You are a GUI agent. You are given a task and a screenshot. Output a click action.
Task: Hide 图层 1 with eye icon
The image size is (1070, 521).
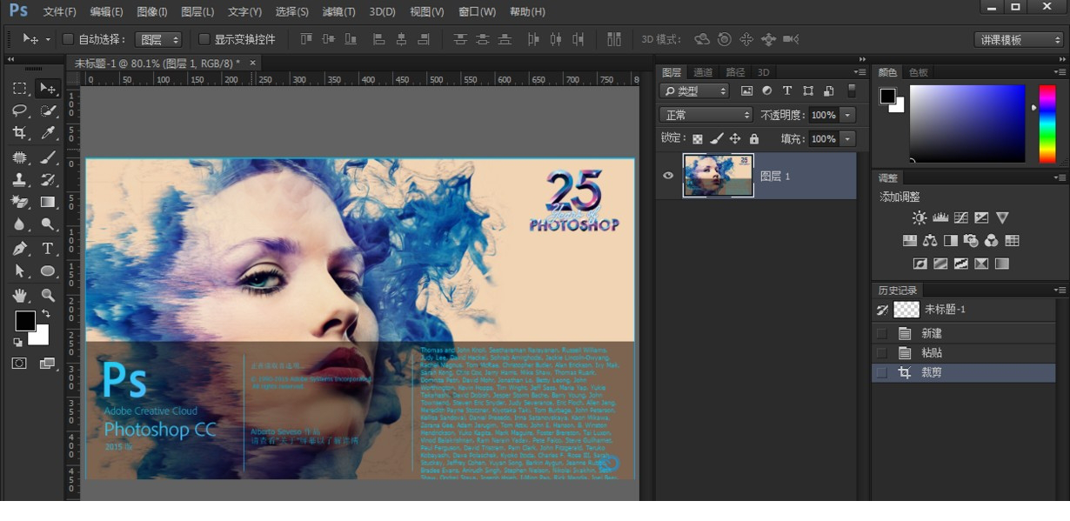(x=668, y=176)
